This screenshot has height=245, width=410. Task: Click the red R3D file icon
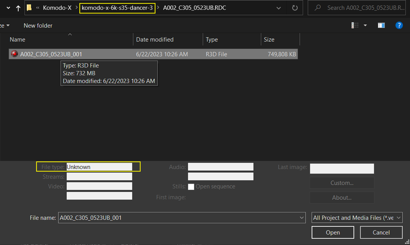(14, 54)
